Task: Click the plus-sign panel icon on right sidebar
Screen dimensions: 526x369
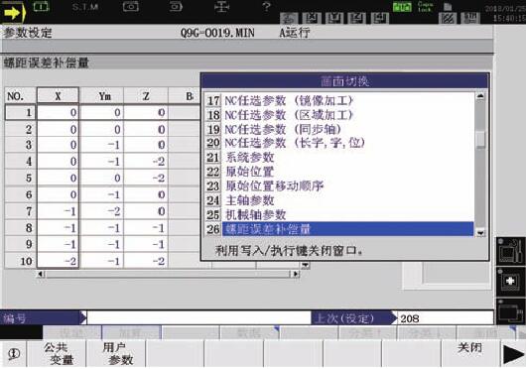Action: [510, 281]
